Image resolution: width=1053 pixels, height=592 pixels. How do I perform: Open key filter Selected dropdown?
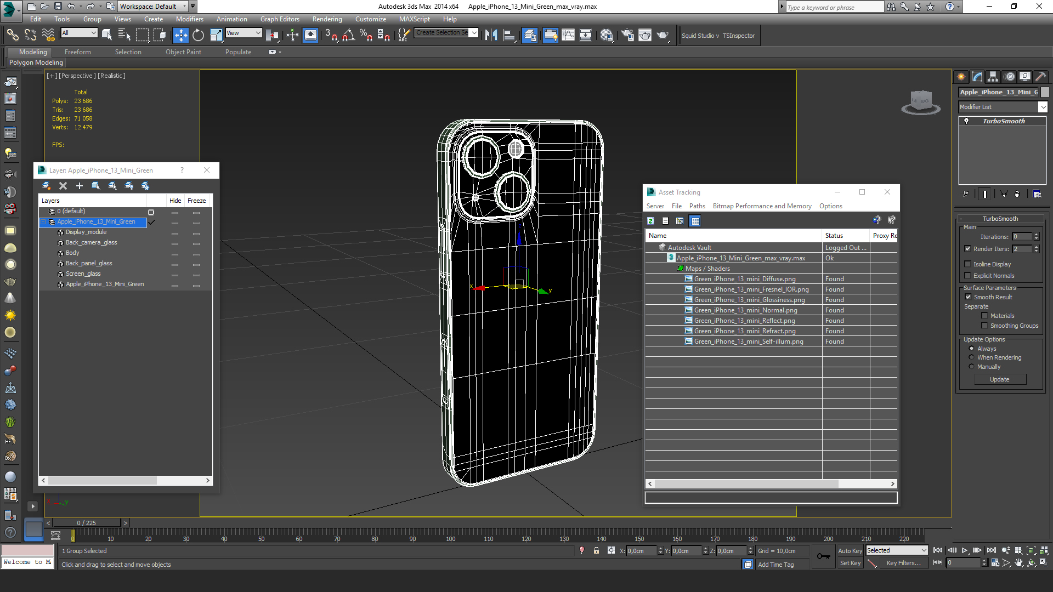(x=897, y=550)
